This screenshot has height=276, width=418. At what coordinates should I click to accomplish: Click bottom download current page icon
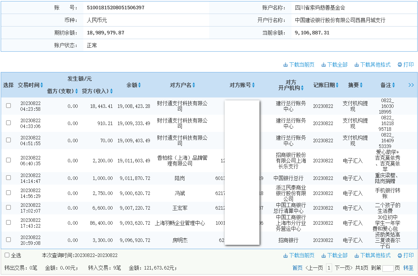tap(285, 256)
